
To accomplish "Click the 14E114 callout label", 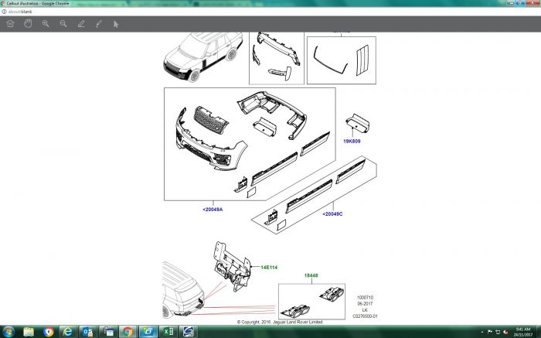I will click(269, 267).
